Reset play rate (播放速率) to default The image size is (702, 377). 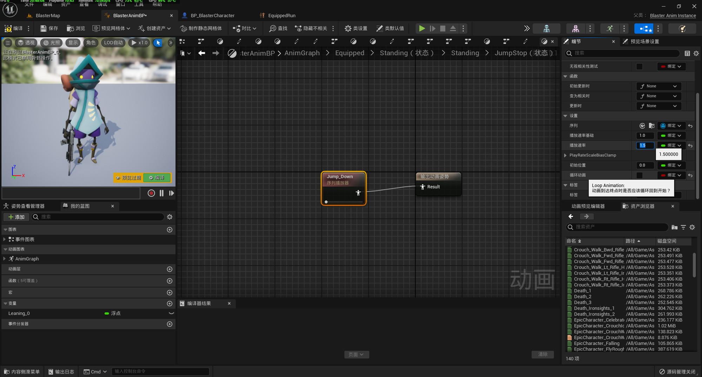point(690,145)
